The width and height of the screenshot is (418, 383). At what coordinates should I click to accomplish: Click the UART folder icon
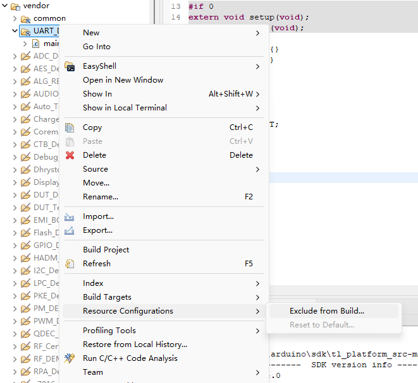25,32
